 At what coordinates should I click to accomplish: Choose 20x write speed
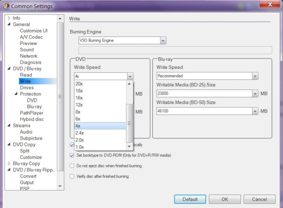[100, 84]
